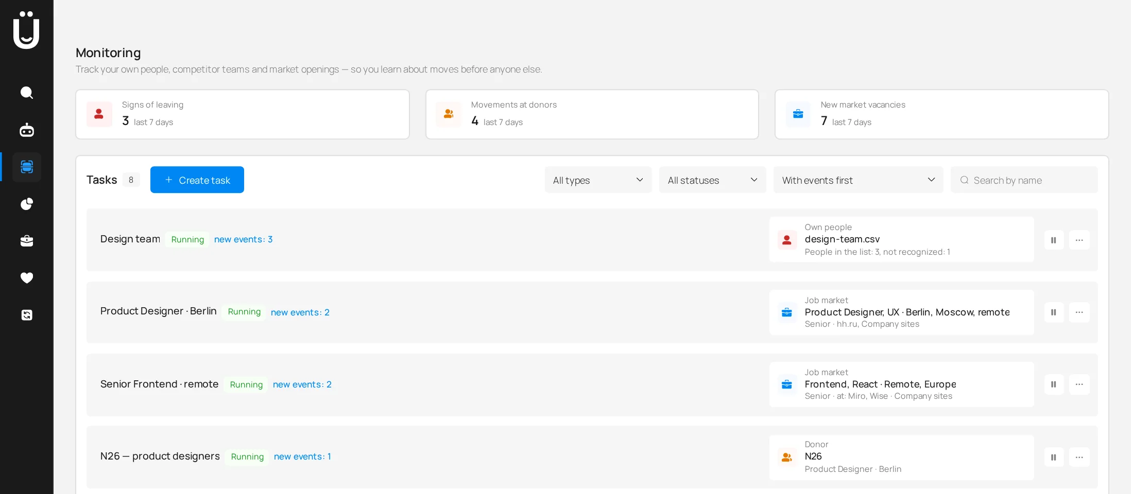Click the blue briefcase icon in Frontend, React card
The width and height of the screenshot is (1133, 494).
(787, 384)
